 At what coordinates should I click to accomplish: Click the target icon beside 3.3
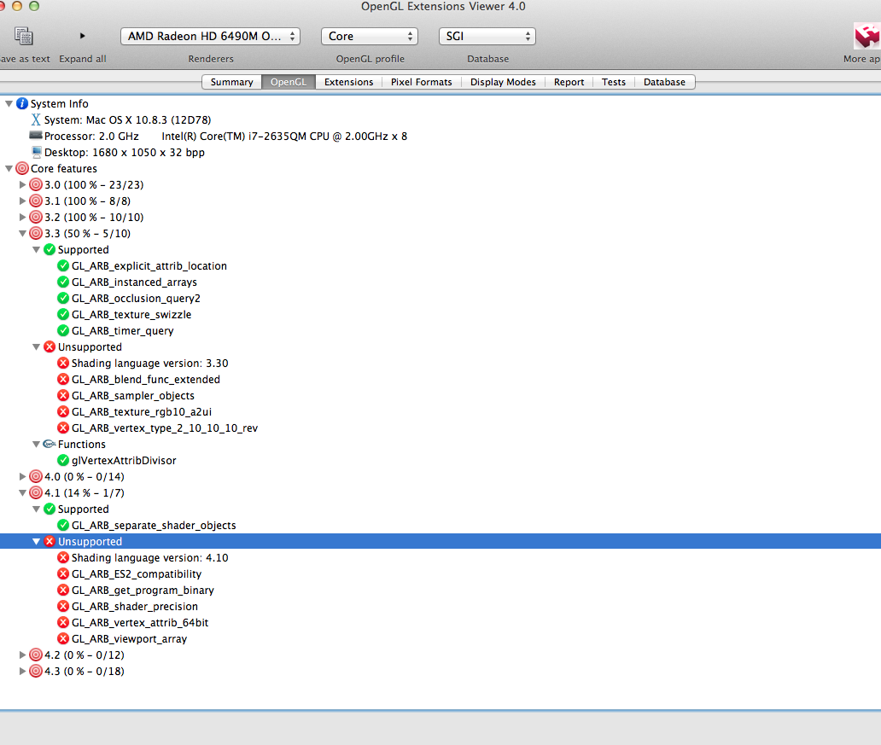[x=36, y=233]
